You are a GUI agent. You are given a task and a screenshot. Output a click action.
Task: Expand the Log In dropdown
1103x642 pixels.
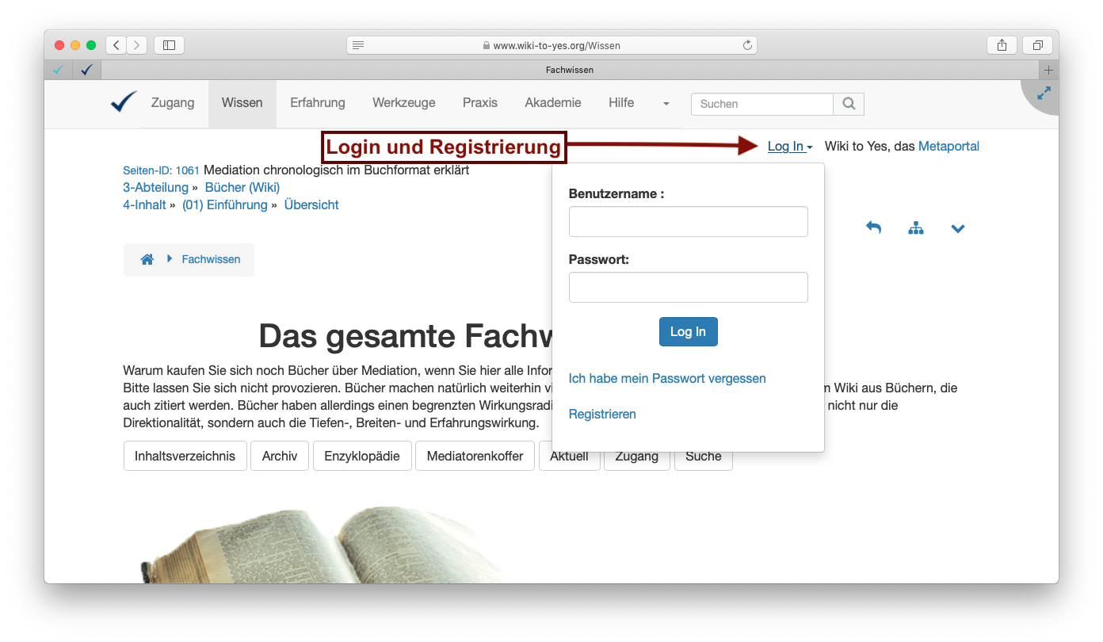789,147
